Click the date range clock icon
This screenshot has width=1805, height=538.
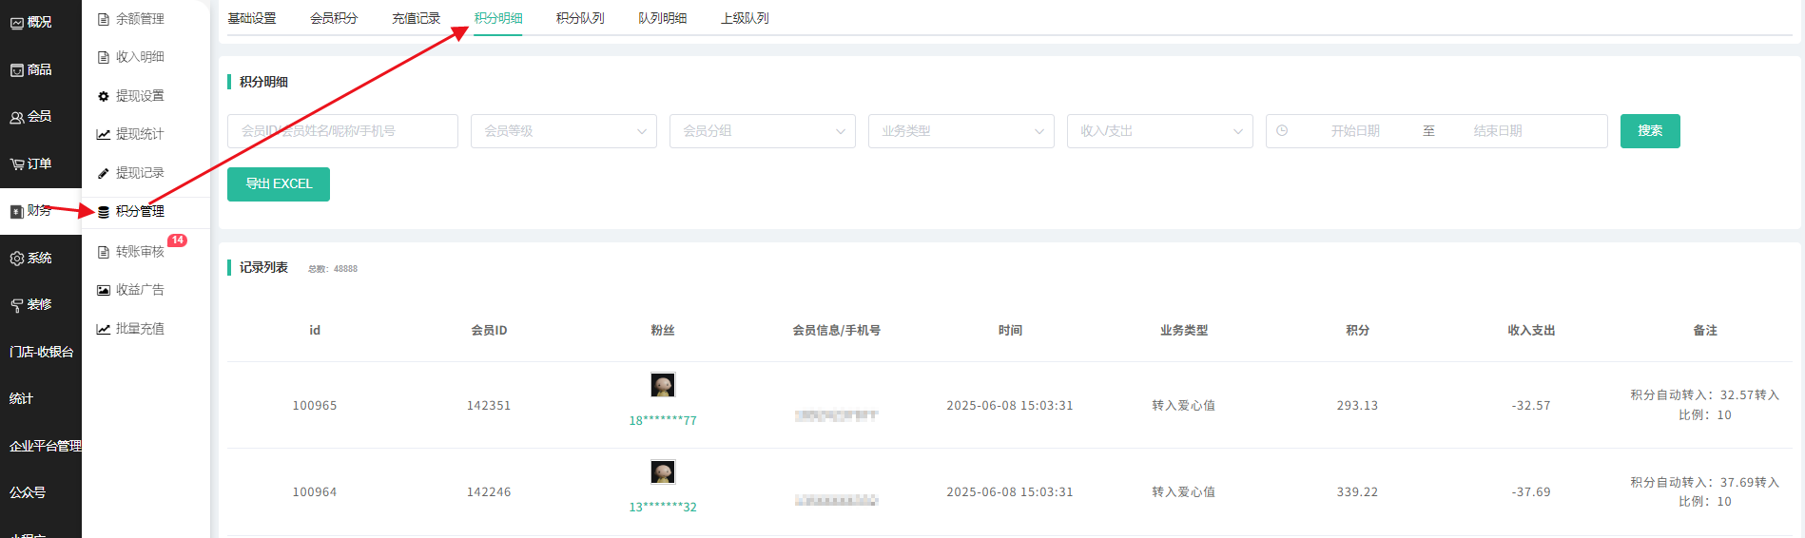tap(1282, 131)
